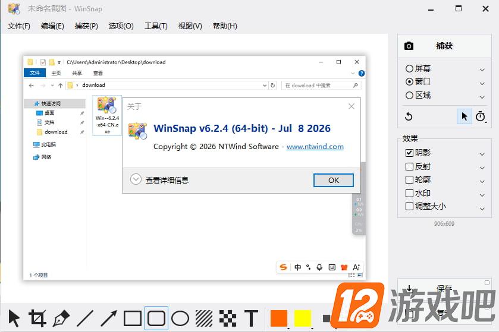Toggle the Chinese input mode 中 icon
Viewport: 499px width, 332px height.
297,267
